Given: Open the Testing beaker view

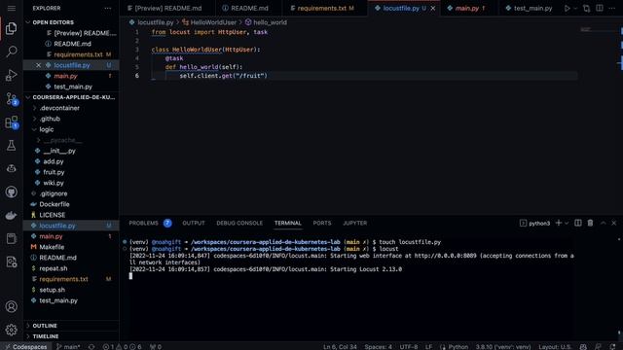Looking at the screenshot, I should tap(11, 145).
